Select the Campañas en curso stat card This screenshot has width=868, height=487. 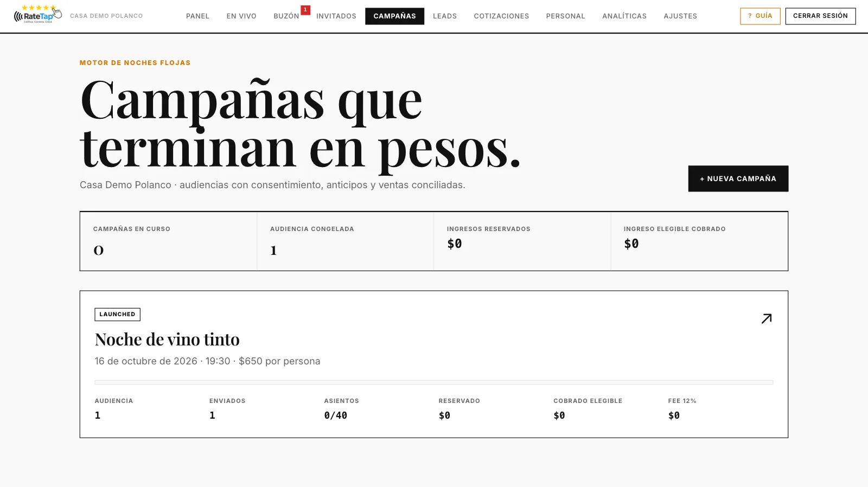pyautogui.click(x=169, y=241)
